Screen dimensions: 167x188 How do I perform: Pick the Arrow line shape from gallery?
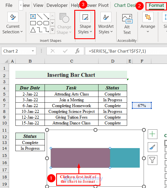click(46, 17)
